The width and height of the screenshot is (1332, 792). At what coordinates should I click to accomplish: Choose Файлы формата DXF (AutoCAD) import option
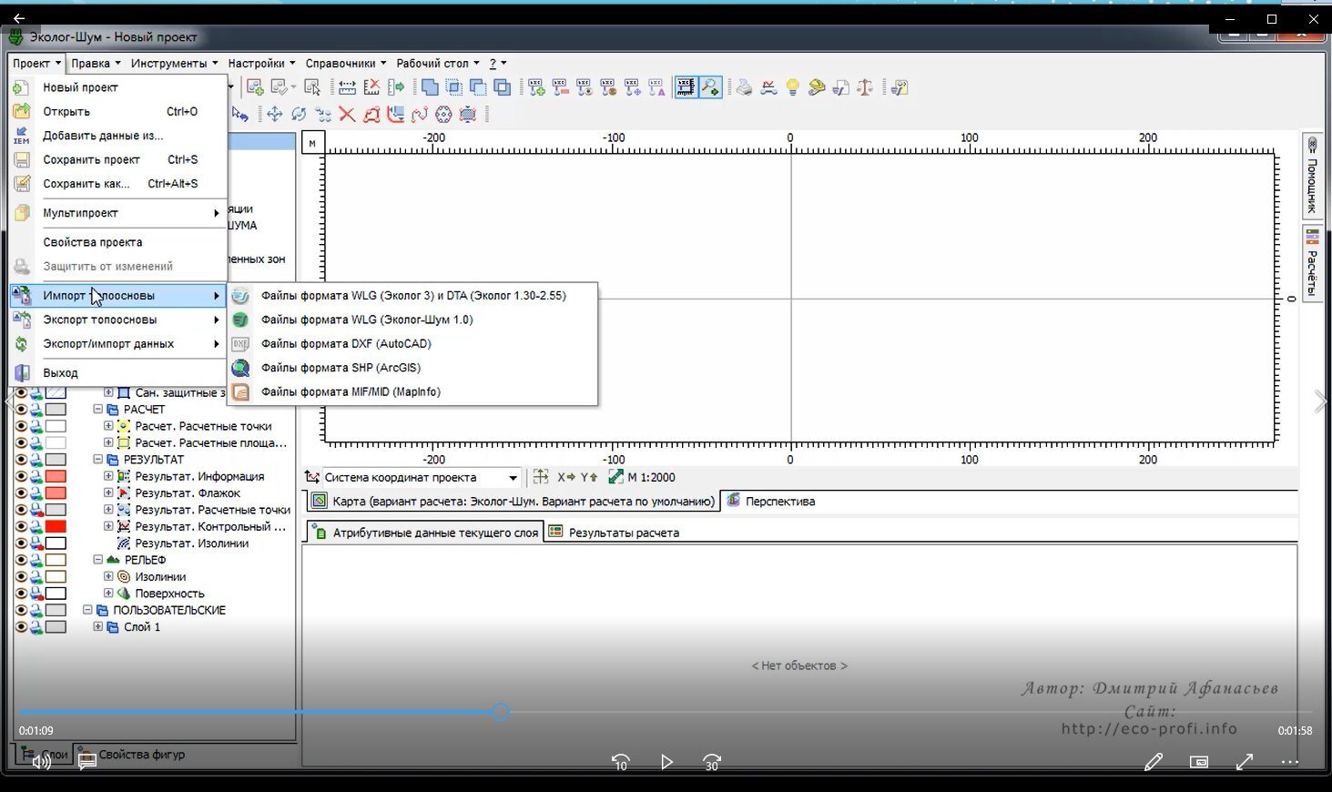click(x=346, y=344)
